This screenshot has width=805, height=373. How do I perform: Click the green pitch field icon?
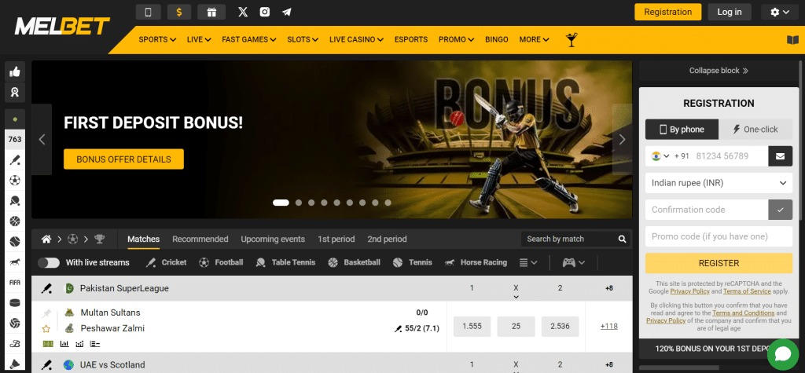(48, 344)
